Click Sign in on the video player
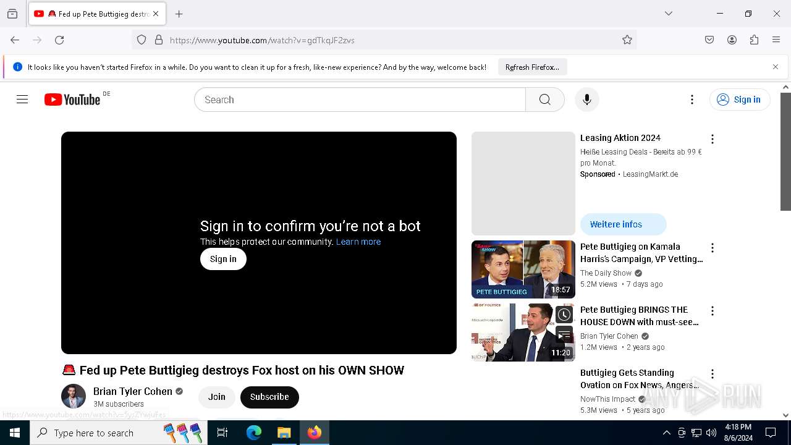 [x=223, y=259]
